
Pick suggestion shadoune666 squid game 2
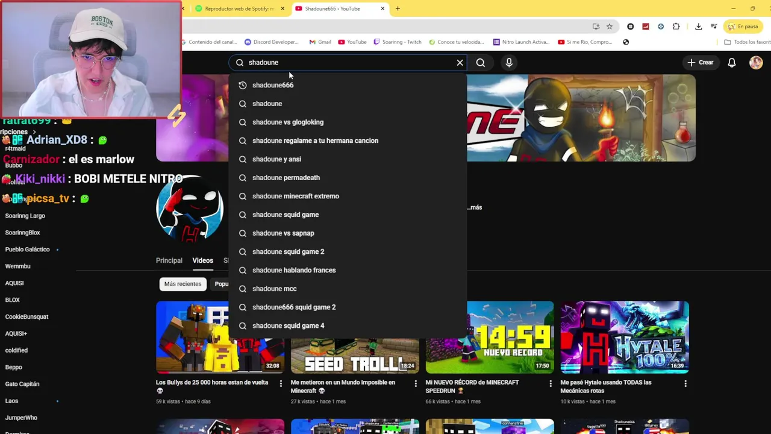coord(348,307)
